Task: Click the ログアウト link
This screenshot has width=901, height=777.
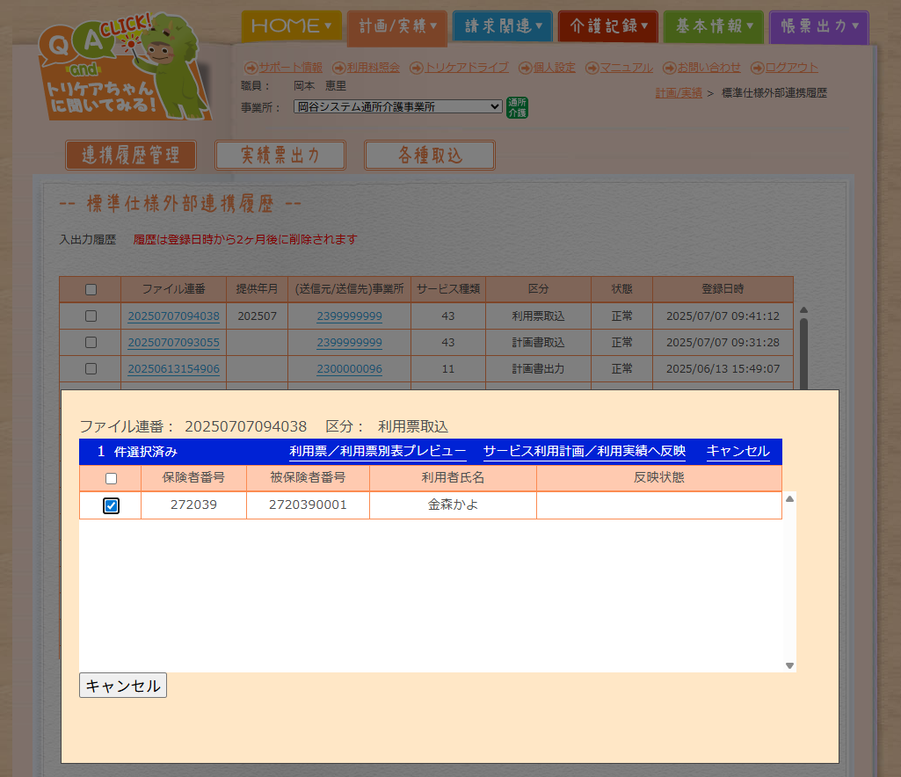Action: [x=792, y=68]
